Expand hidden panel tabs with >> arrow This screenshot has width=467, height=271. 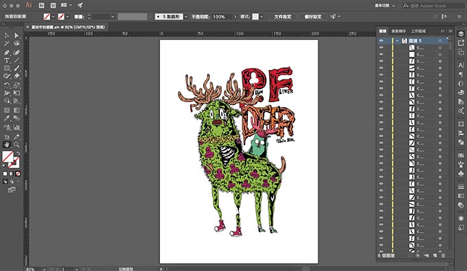coord(442,31)
